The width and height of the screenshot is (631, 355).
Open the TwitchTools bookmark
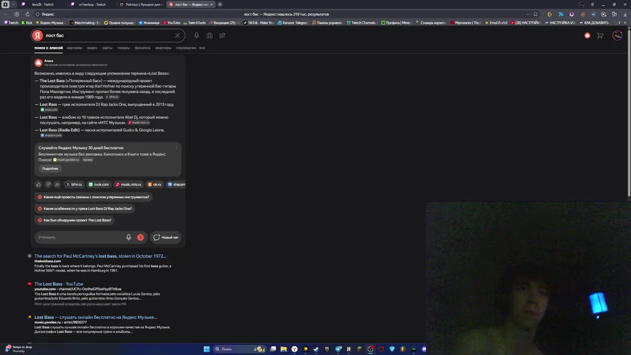tap(194, 23)
